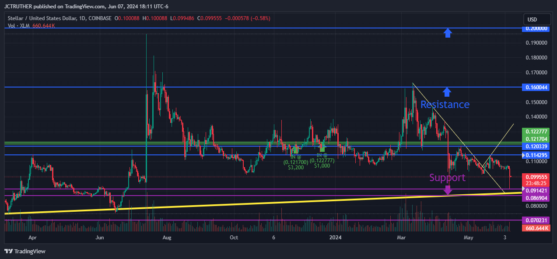Image resolution: width=557 pixels, height=259 pixels.
Task: Click the 0.080000 price axis tick
Action: pyautogui.click(x=536, y=206)
